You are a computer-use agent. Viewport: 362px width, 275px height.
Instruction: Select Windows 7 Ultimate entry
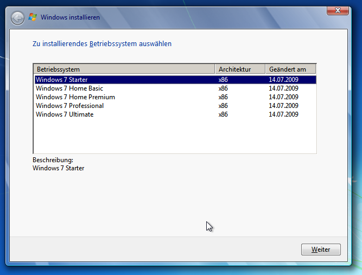(65, 114)
